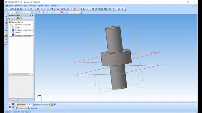Click model tree scroll left arrow
The width and height of the screenshot is (202, 113).
(9, 74)
